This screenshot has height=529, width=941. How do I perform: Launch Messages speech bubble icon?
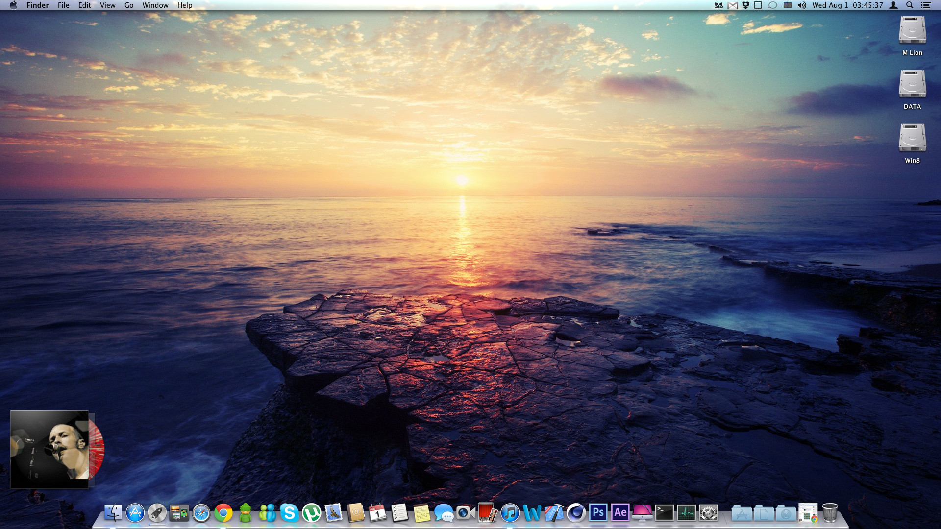444,513
